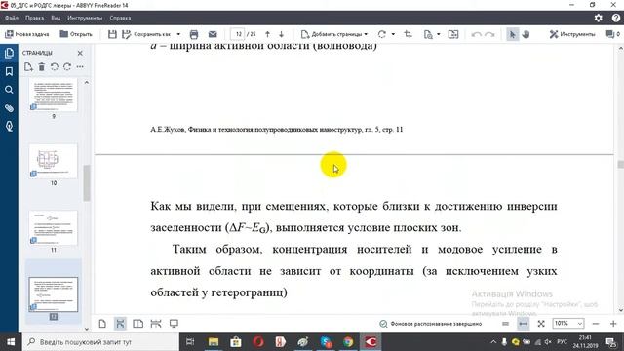Click the Recognize document icon
624x351 pixels.
tap(428, 35)
